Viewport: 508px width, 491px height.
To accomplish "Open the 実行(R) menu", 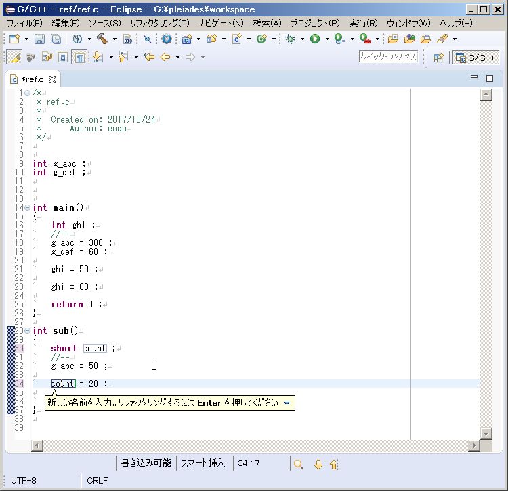I will pyautogui.click(x=364, y=23).
